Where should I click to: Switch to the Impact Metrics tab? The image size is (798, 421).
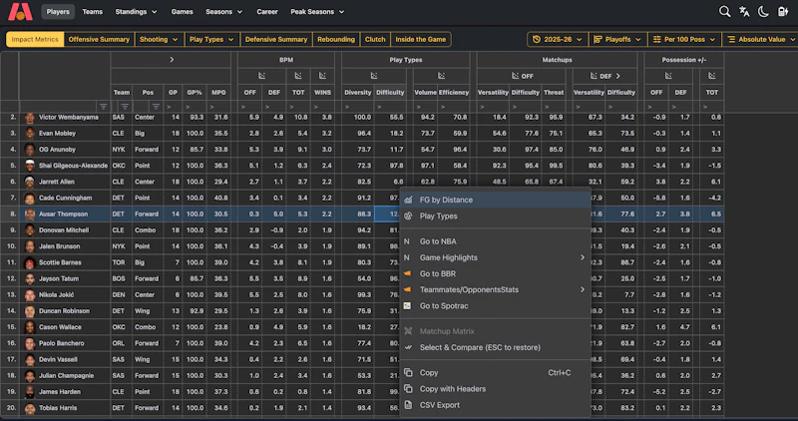(35, 39)
